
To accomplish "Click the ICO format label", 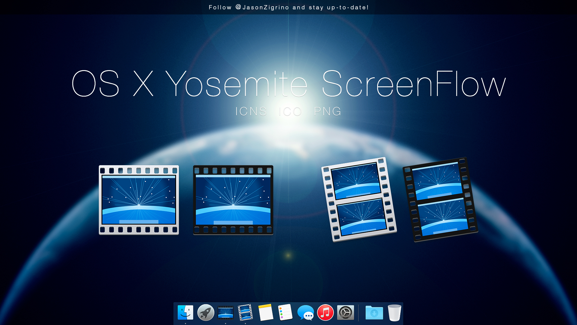I will click(289, 111).
